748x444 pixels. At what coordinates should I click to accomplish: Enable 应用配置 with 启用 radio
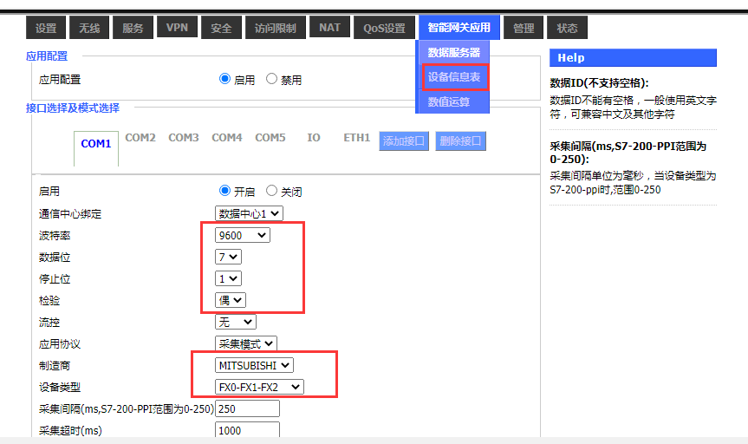(224, 79)
